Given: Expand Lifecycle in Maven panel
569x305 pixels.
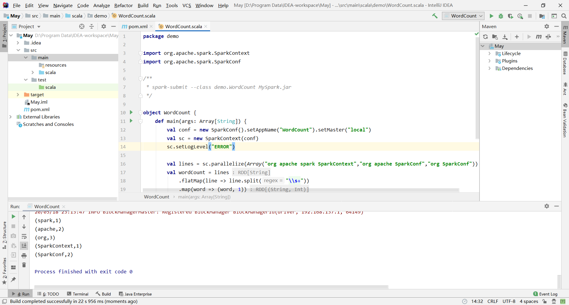Looking at the screenshot, I should tap(490, 54).
